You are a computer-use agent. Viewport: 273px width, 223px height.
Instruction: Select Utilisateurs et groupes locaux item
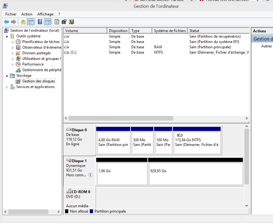(41, 59)
